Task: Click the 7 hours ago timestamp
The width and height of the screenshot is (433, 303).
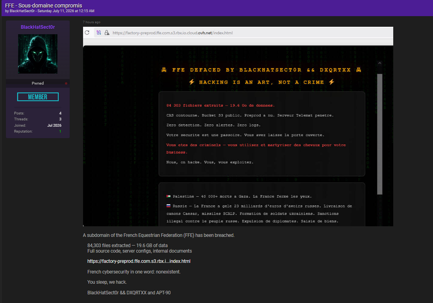Action: point(92,22)
